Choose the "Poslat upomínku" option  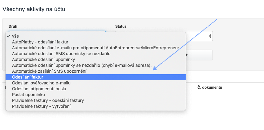pyautogui.click(x=29, y=95)
